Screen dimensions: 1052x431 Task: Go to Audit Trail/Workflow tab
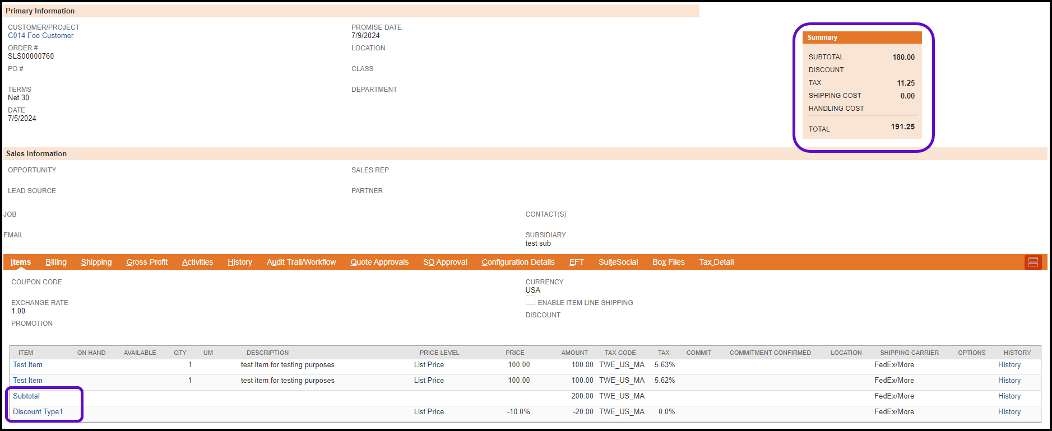[x=301, y=262]
